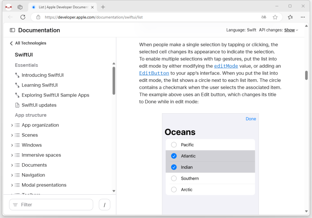The width and height of the screenshot is (312, 218).
Task: Click the Oceans heading in example
Action: click(180, 132)
